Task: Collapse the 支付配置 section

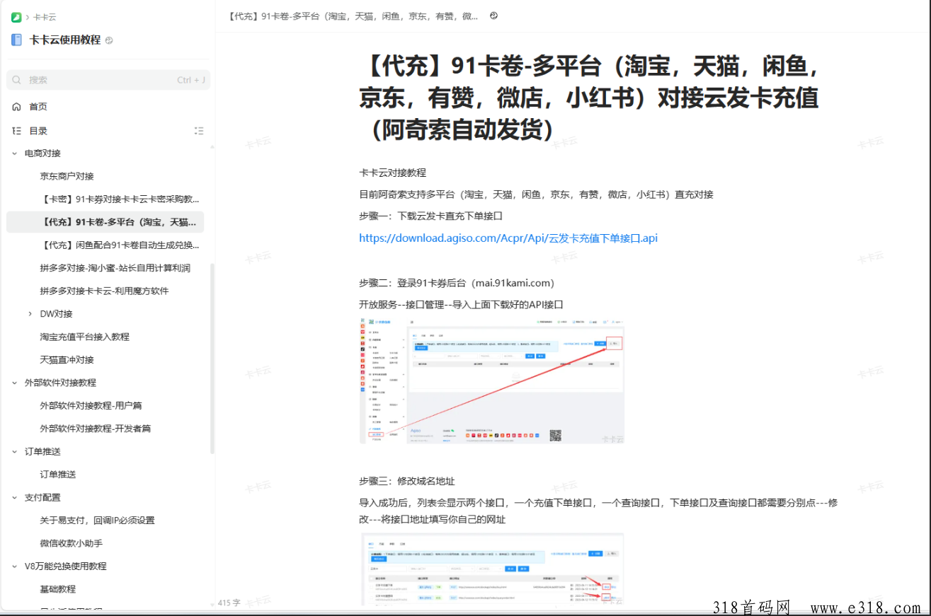Action: tap(14, 497)
